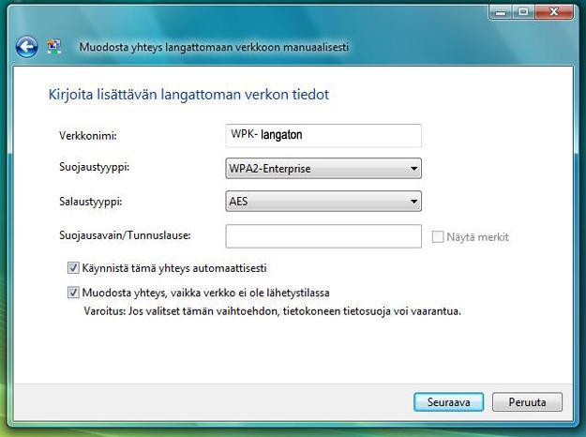Viewport: 586px width, 437px height.
Task: Go back using the blue arrow button
Action: 26,47
